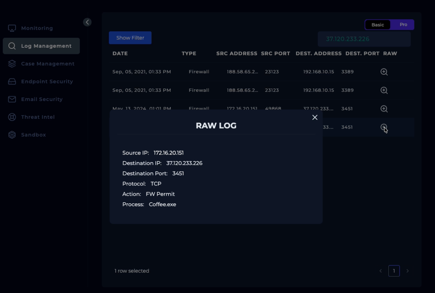The width and height of the screenshot is (435, 293).
Task: Select page 1 in pagination
Action: coord(394,271)
